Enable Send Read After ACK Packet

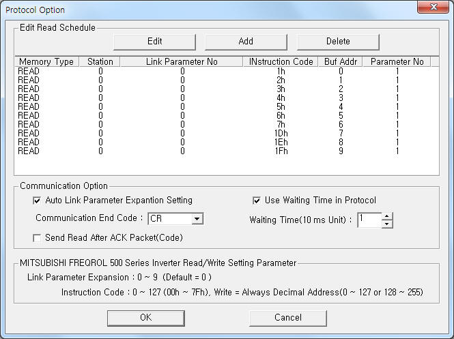click(x=37, y=238)
